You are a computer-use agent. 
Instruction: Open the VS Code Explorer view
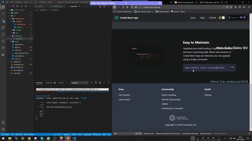(3, 7)
